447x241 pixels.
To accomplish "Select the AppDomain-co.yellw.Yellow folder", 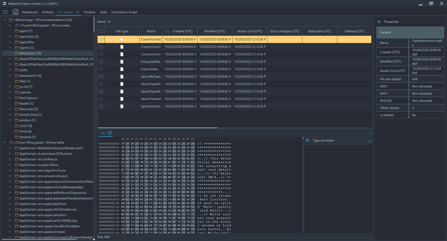I will (39, 165).
